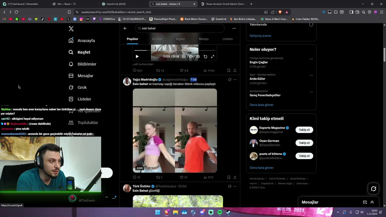Select Yakınlarında radio option

311,25
